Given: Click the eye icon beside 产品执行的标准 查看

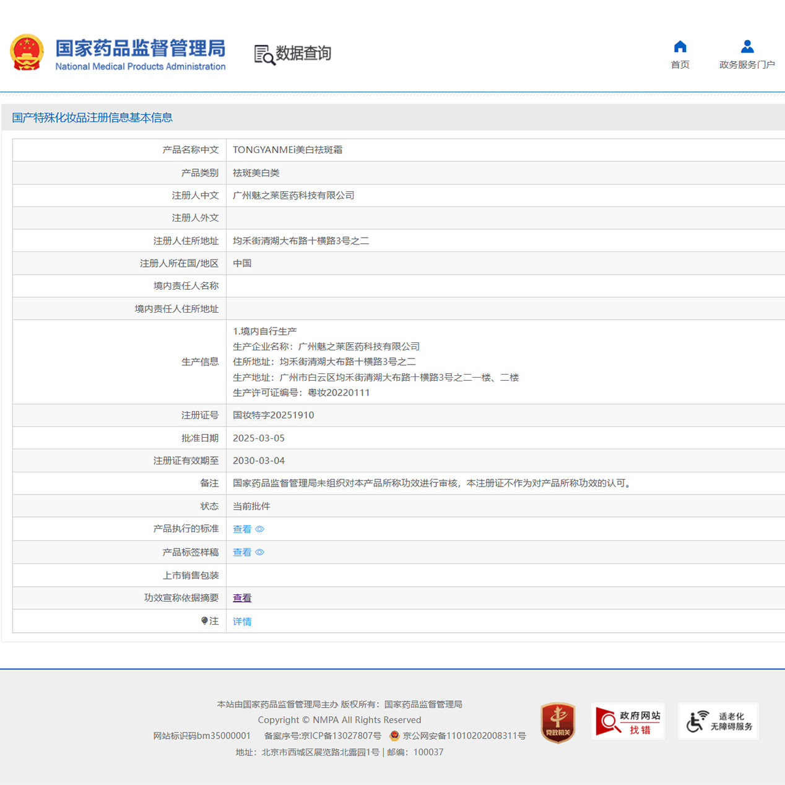Looking at the screenshot, I should coord(260,529).
